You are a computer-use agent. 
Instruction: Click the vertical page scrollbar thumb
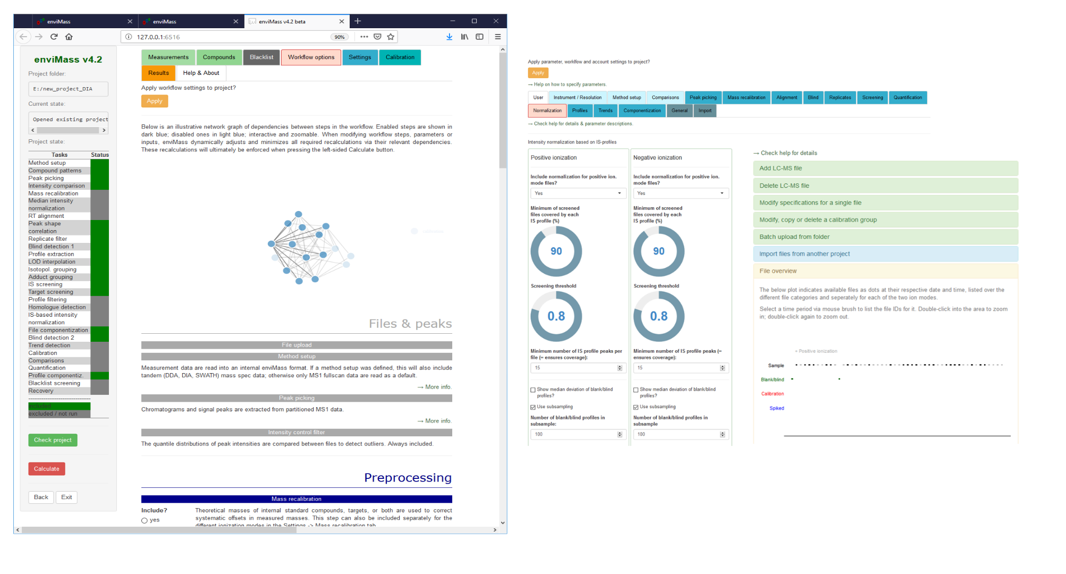click(x=503, y=111)
